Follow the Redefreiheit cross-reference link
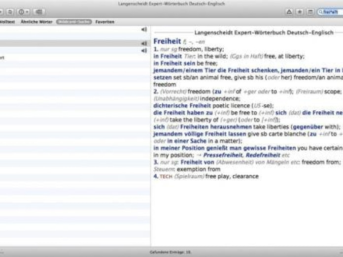The width and height of the screenshot is (343, 257). coord(263,155)
